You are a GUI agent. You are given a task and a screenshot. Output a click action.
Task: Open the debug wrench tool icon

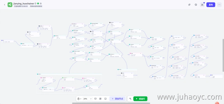tap(130, 99)
